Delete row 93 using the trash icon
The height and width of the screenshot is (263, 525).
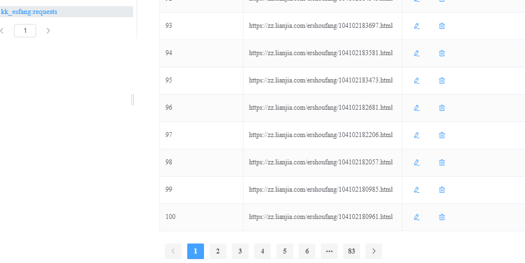pyautogui.click(x=442, y=26)
